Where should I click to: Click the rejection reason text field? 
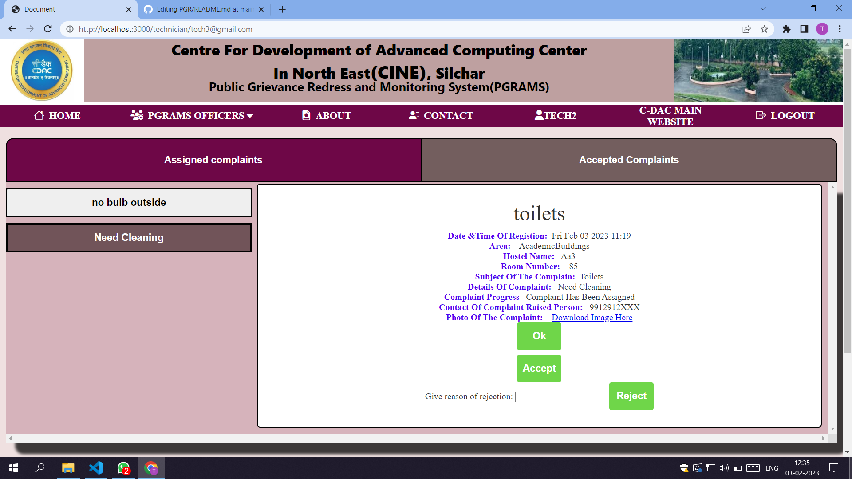tap(560, 397)
